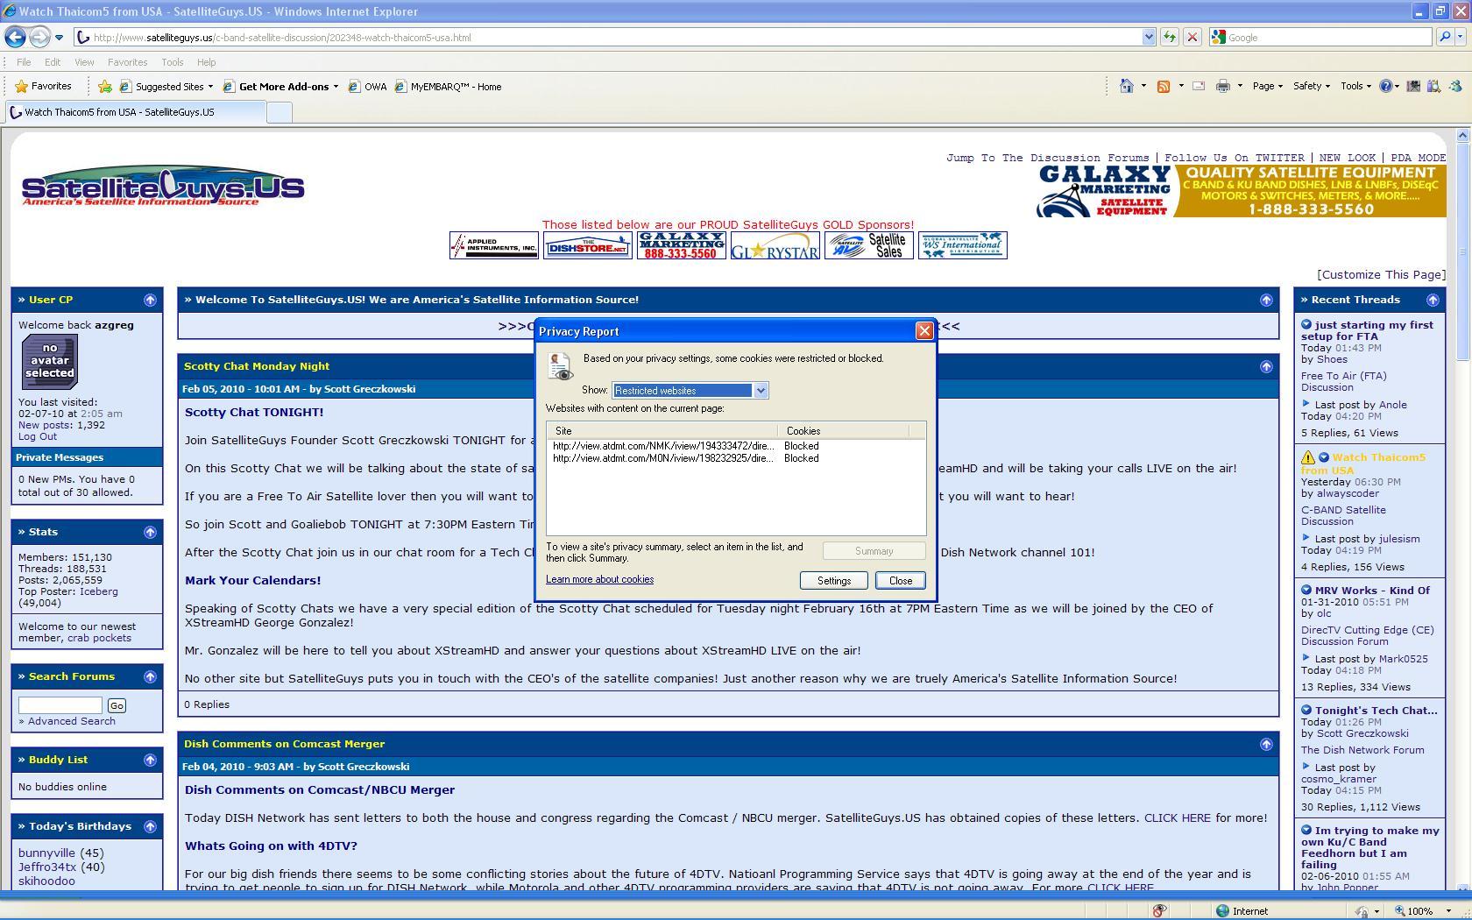Screen dimensions: 1472x920
Task: Open the OWA favorites bar link
Action: coord(367,87)
